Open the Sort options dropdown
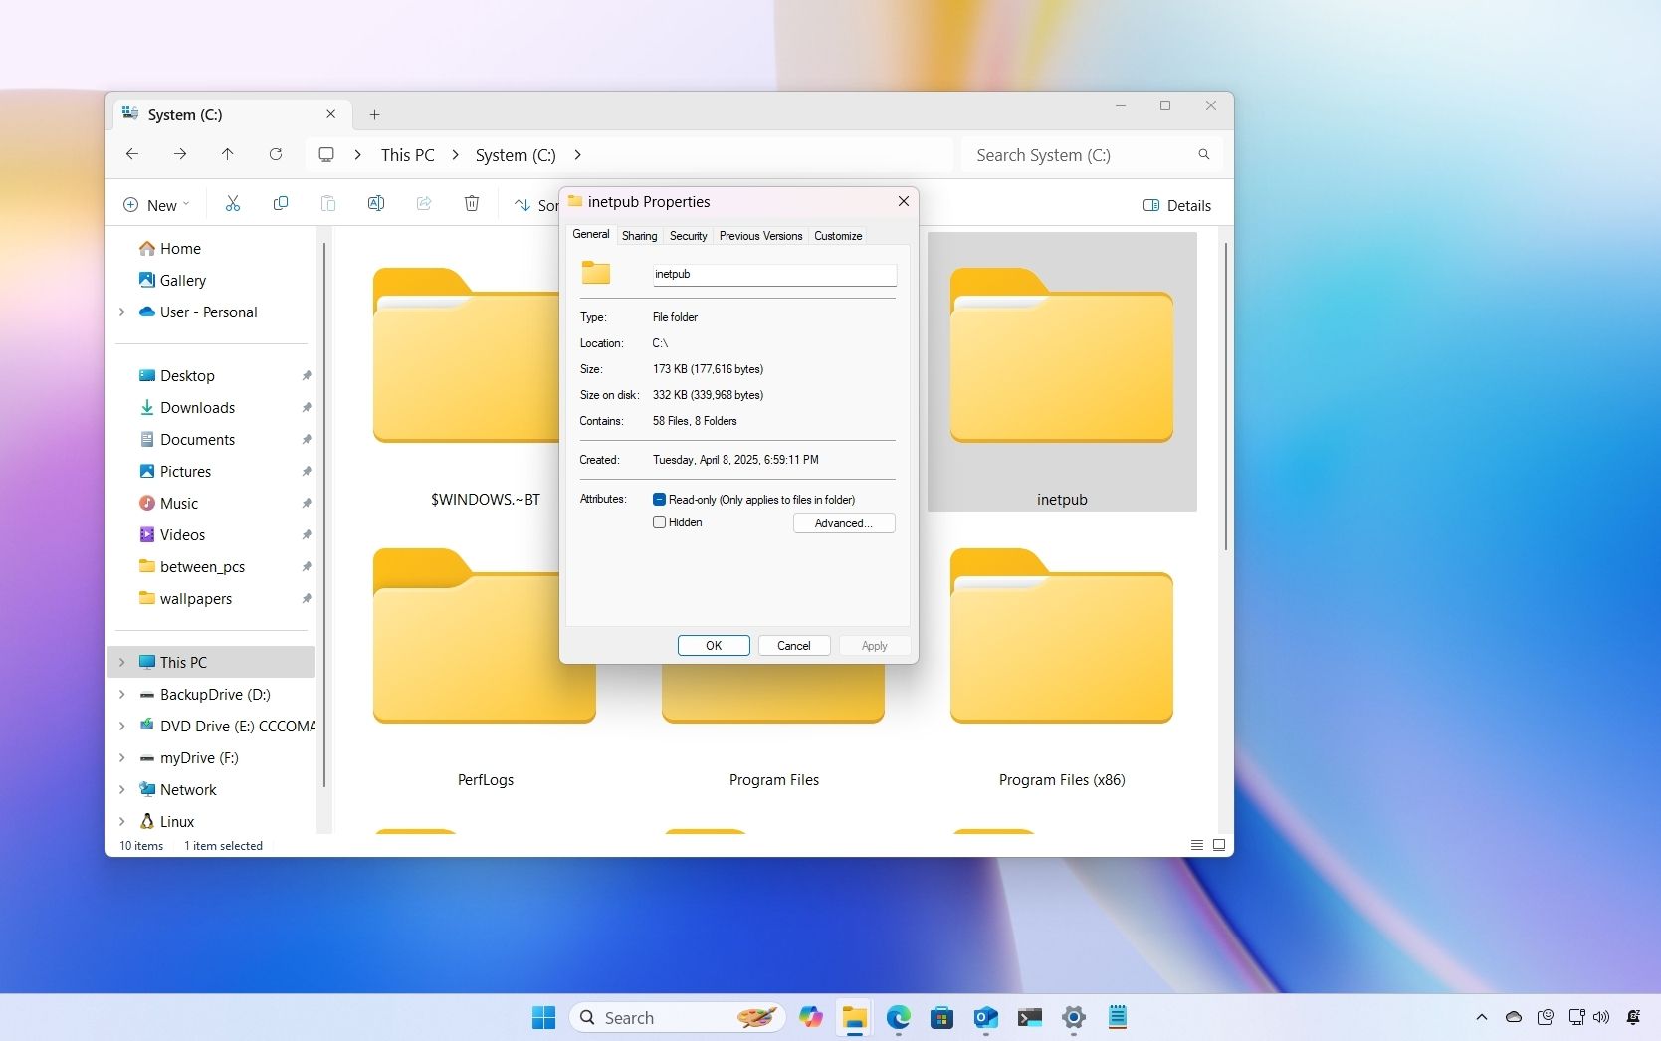Screen dimensions: 1661x1041 [x=537, y=205]
